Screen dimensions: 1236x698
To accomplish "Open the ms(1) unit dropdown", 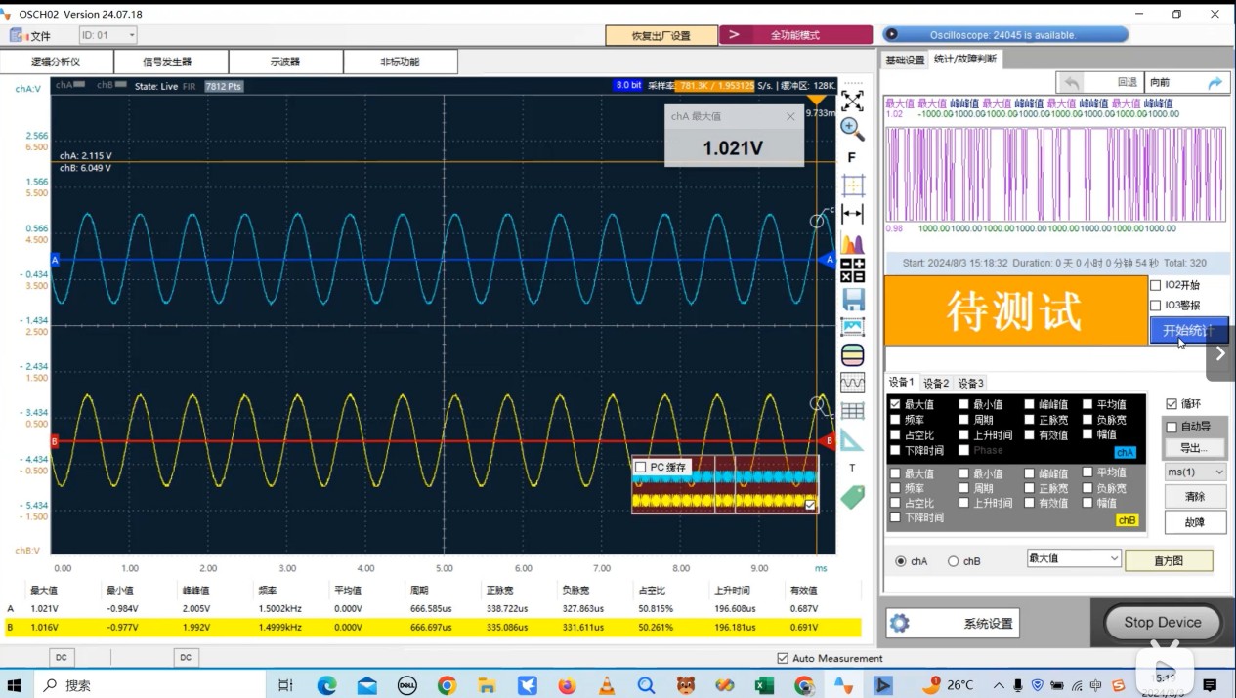I will point(1195,472).
